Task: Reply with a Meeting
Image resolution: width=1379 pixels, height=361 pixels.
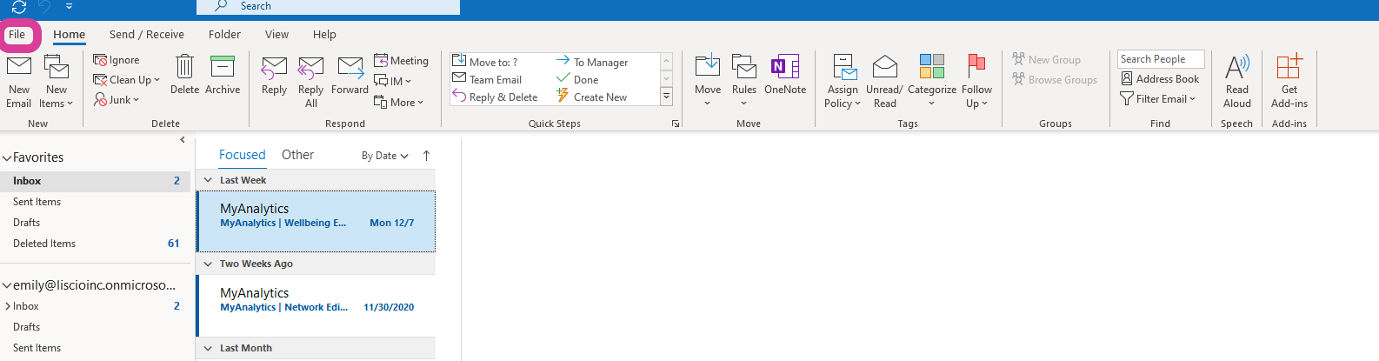Action: click(402, 61)
